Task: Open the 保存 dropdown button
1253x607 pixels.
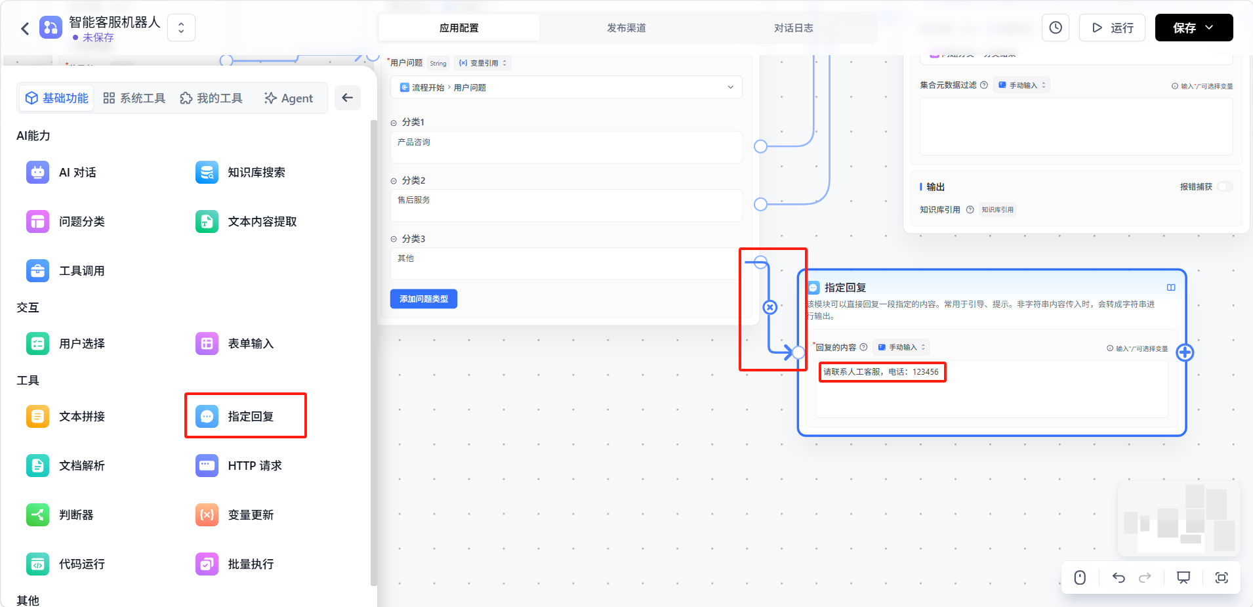Action: coord(1193,28)
